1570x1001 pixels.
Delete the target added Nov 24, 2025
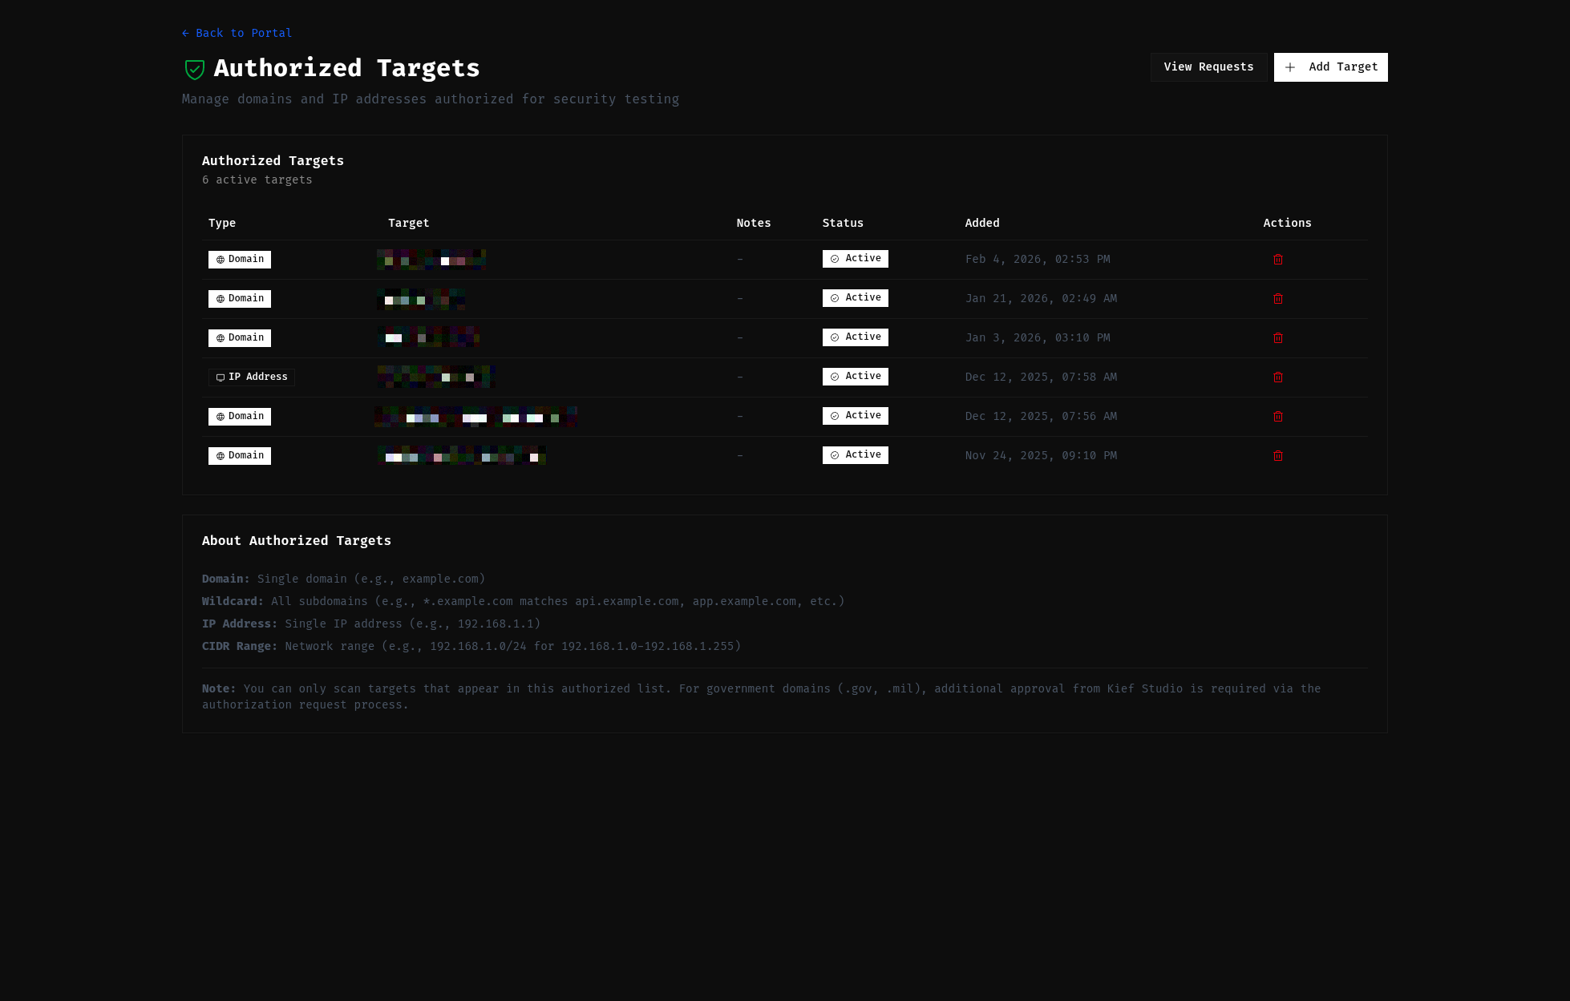point(1278,456)
